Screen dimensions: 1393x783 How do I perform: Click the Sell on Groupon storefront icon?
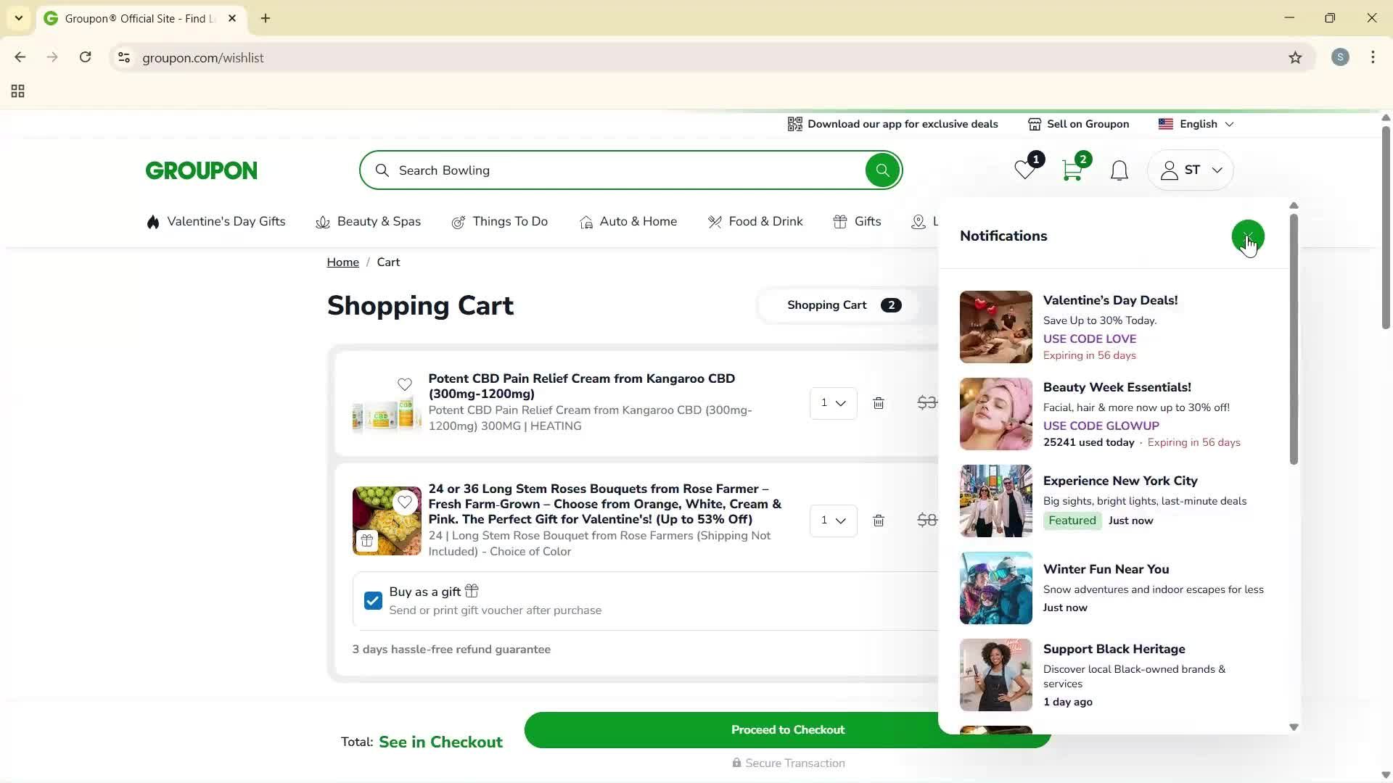(x=1035, y=124)
